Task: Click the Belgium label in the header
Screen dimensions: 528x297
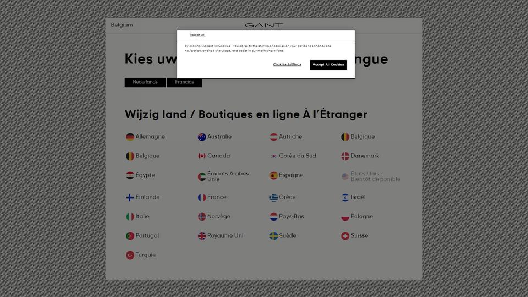Action: click(x=122, y=25)
